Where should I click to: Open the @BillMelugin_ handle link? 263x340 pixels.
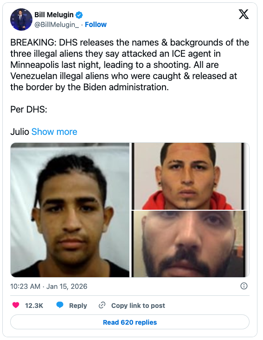click(x=57, y=25)
